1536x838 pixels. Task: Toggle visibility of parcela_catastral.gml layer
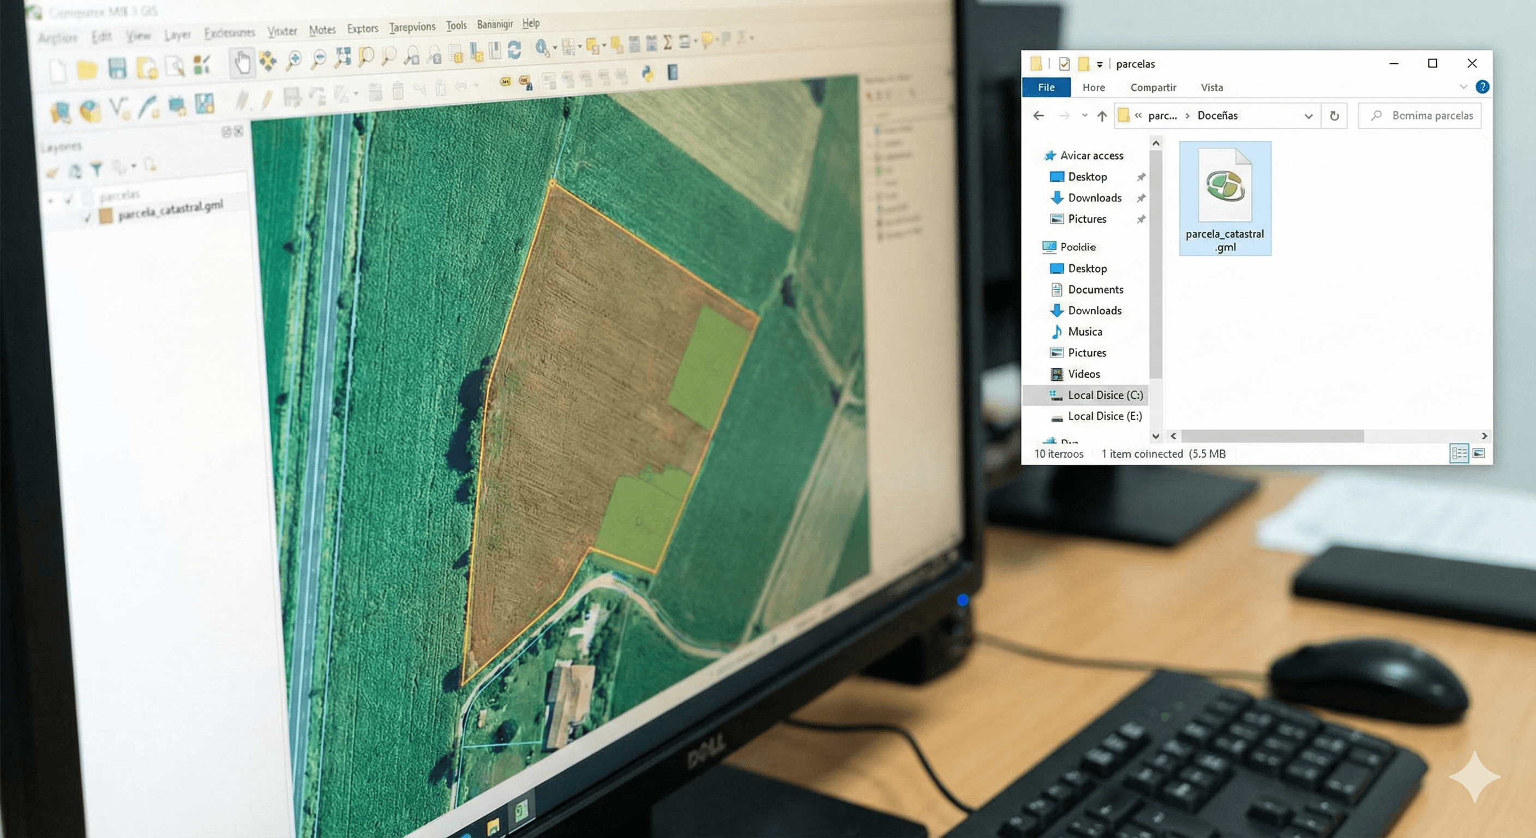coord(88,218)
